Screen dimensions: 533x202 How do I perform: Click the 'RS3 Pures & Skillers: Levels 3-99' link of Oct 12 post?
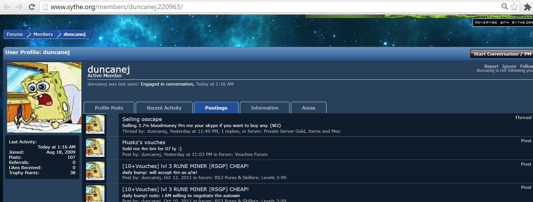(x=250, y=177)
